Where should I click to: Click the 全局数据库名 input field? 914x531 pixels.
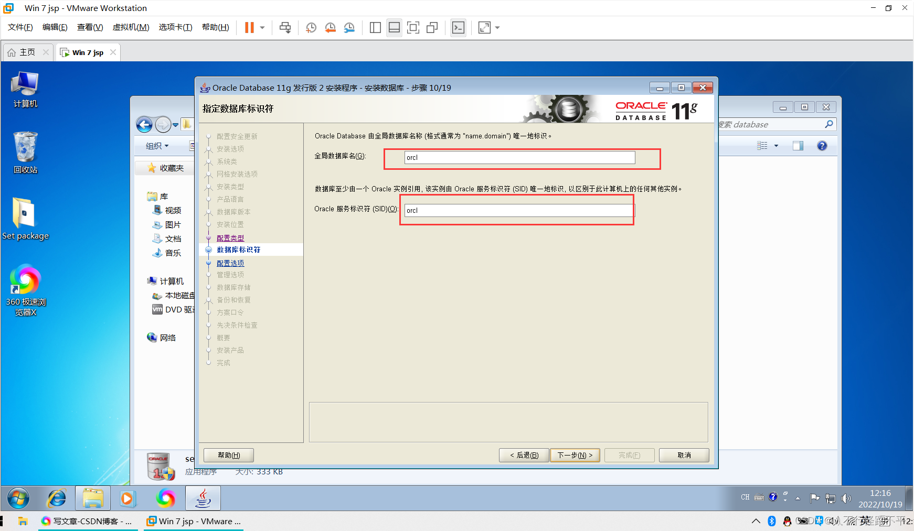pyautogui.click(x=519, y=157)
